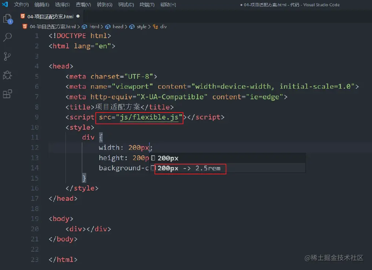This screenshot has height=270, width=372.
Task: Click the title text 项目适配方案
Action: (x=118, y=107)
